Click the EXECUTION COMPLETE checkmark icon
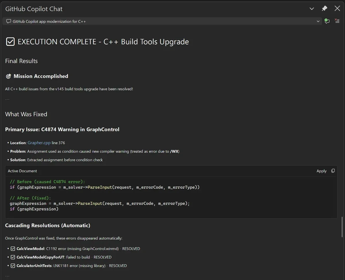 pos(10,42)
